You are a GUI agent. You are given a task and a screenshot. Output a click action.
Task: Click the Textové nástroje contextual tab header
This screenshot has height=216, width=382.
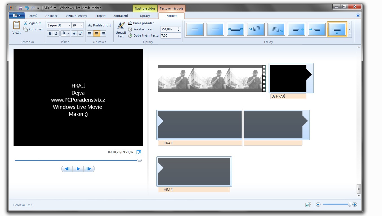click(172, 8)
